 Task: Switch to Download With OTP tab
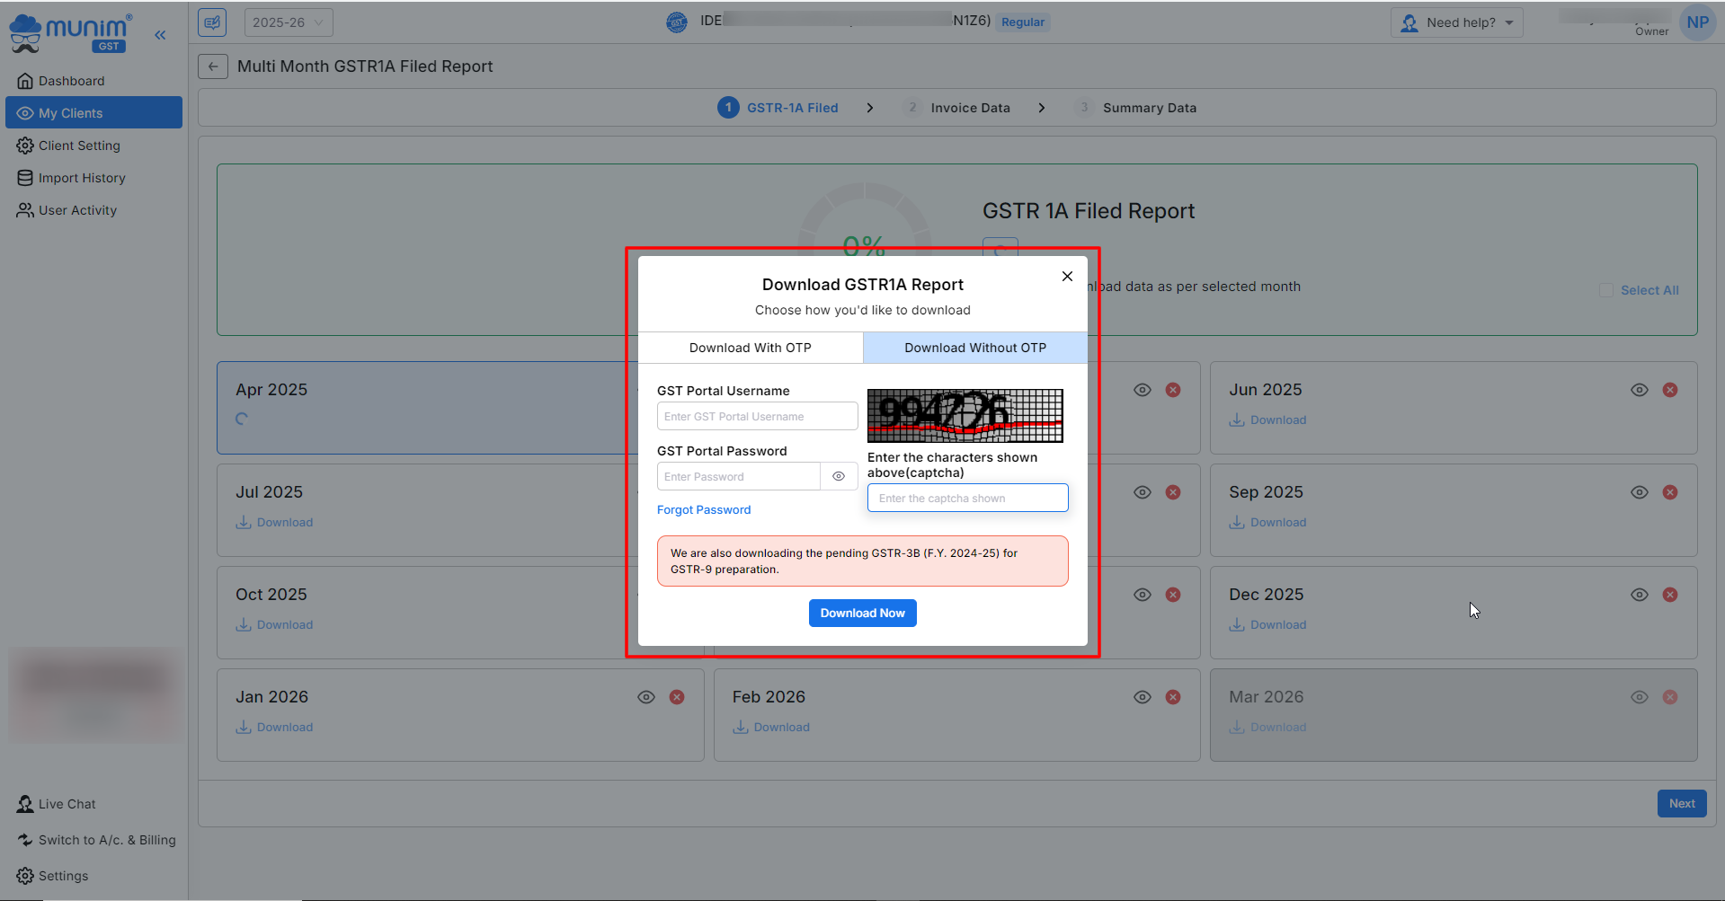(x=750, y=348)
